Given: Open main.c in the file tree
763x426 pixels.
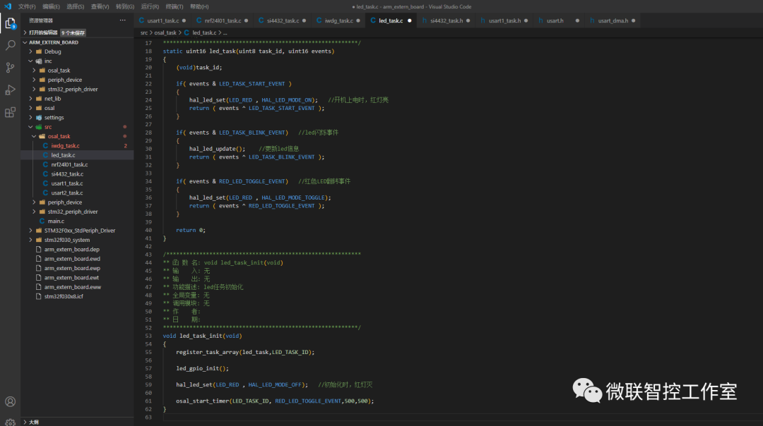Looking at the screenshot, I should (56, 221).
